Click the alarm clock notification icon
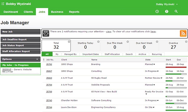Image resolution: width=188 pixels, height=112 pixels. (46, 34)
